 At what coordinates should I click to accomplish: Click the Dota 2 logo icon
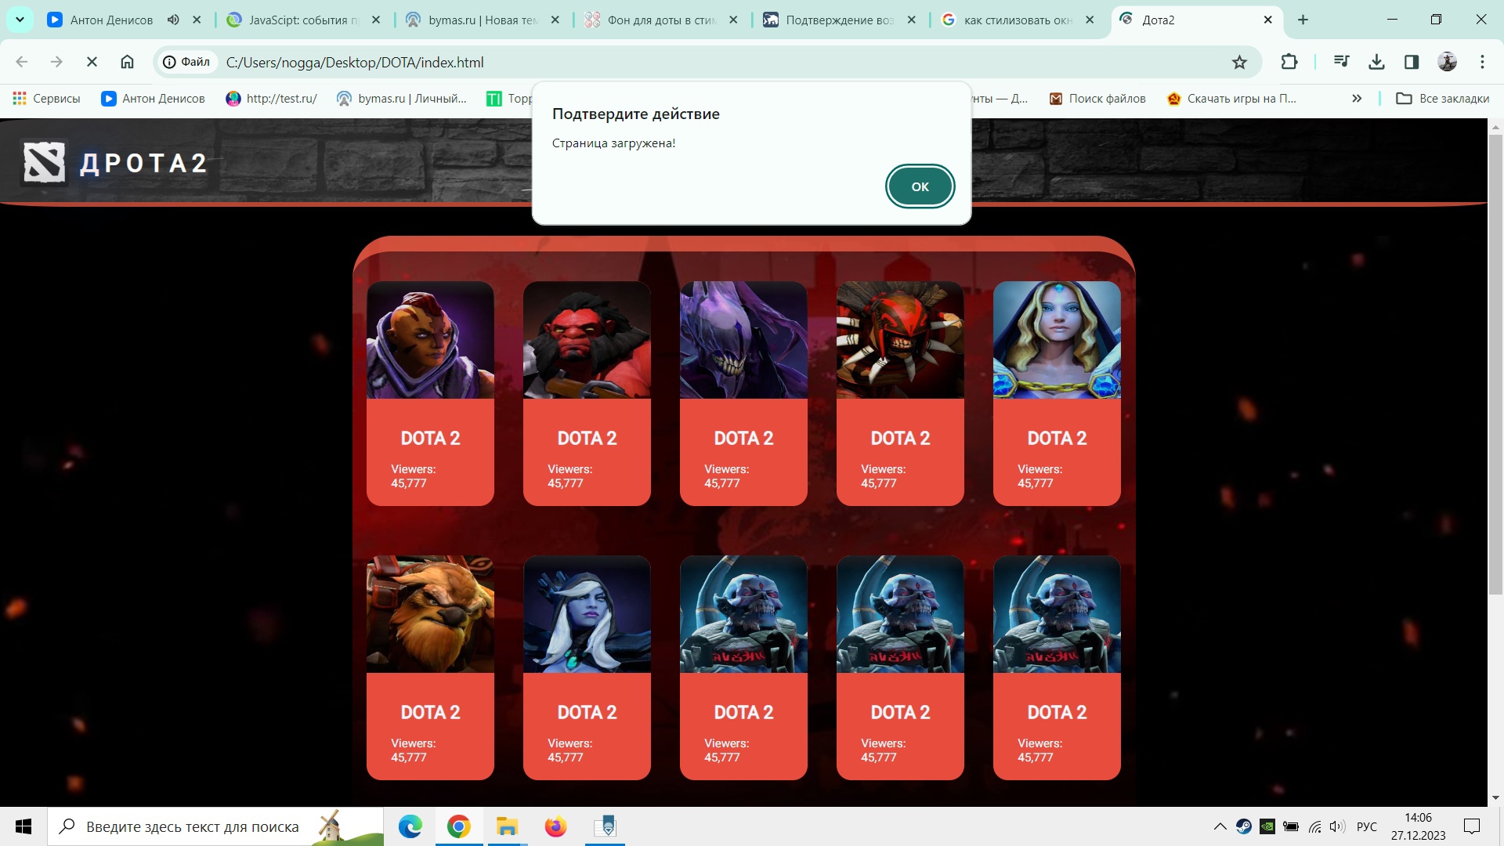pos(44,162)
